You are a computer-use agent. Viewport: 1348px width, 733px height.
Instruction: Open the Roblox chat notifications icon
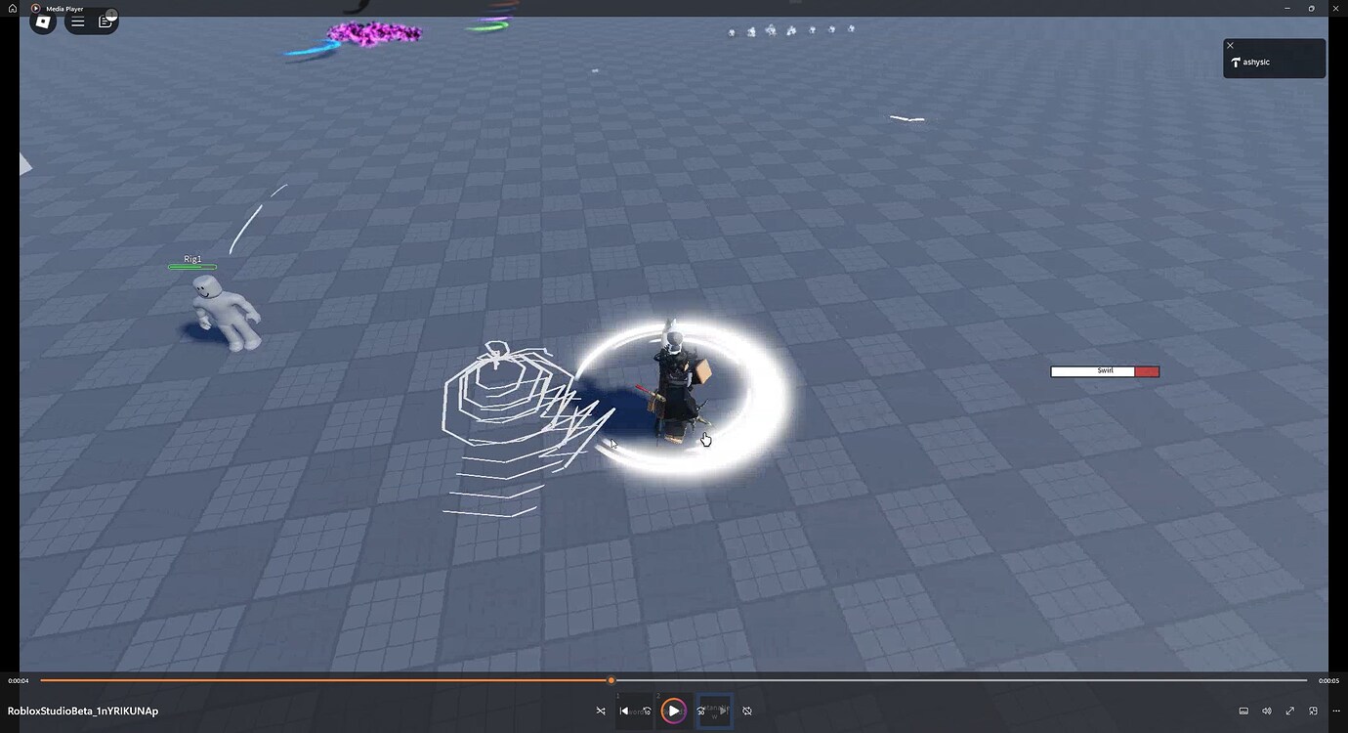click(106, 21)
